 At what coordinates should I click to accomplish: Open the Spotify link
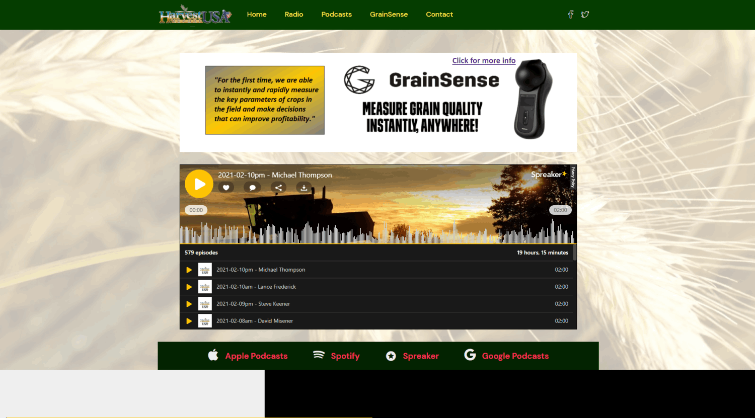tap(345, 356)
